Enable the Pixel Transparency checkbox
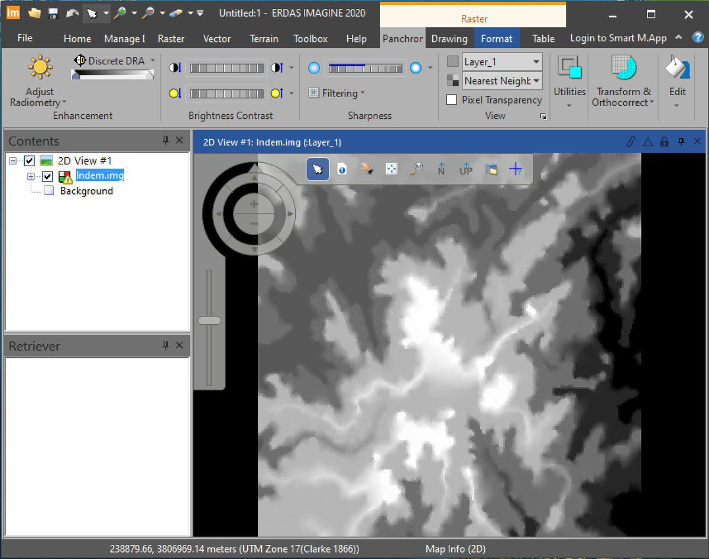The width and height of the screenshot is (709, 559). pyautogui.click(x=452, y=100)
